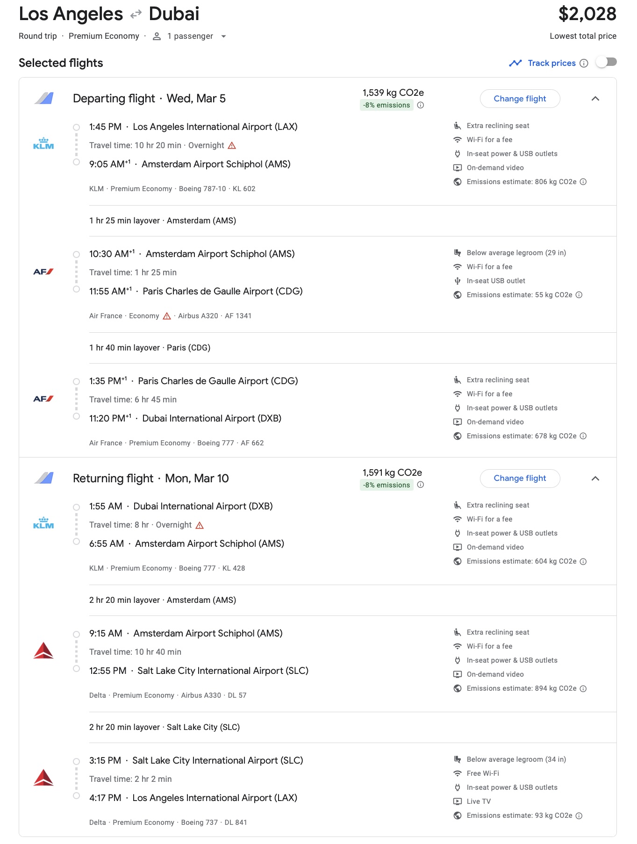637x844 pixels.
Task: Collapse the Returning flight details
Action: (x=595, y=479)
